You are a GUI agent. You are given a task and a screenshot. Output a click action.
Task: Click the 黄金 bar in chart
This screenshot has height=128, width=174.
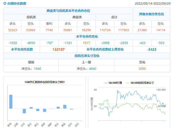pos(65,107)
